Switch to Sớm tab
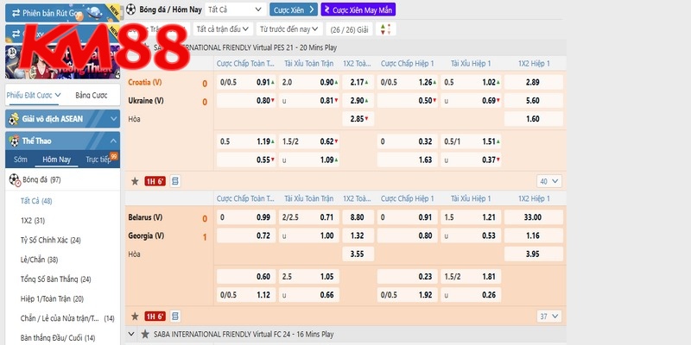The height and width of the screenshot is (345, 691). 20,160
